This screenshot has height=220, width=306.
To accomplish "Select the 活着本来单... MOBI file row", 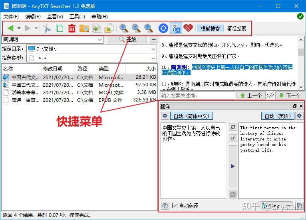I will pos(79,93).
